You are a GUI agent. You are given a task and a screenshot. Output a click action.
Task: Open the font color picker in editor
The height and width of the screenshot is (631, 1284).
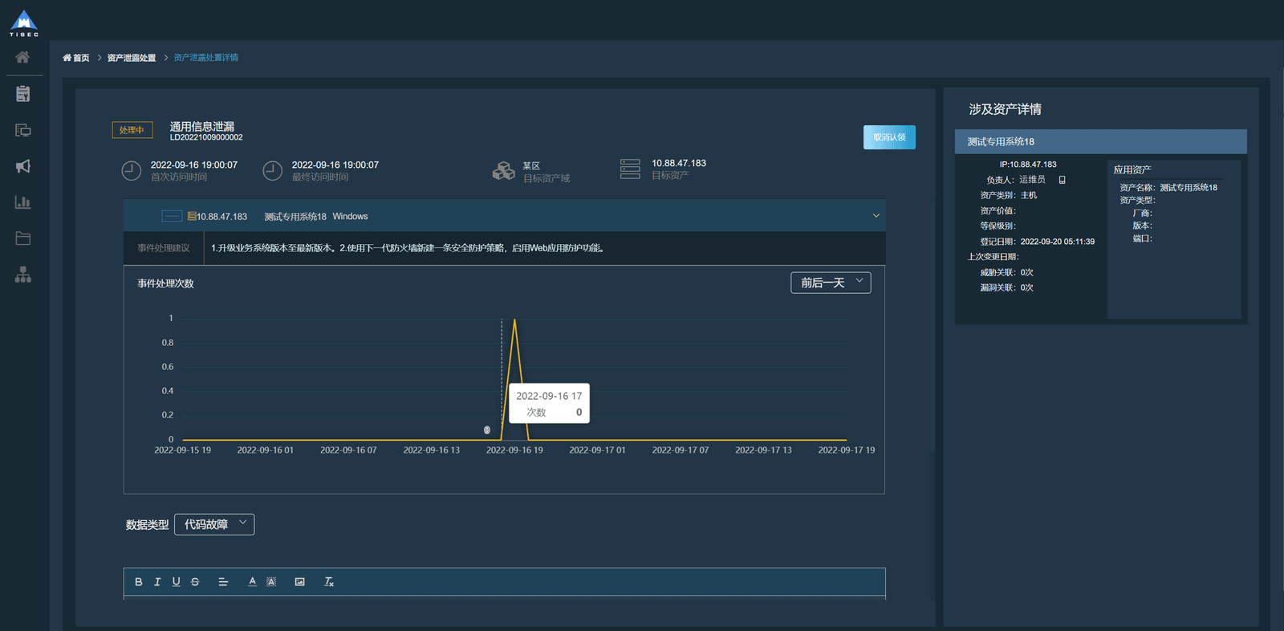pyautogui.click(x=252, y=582)
